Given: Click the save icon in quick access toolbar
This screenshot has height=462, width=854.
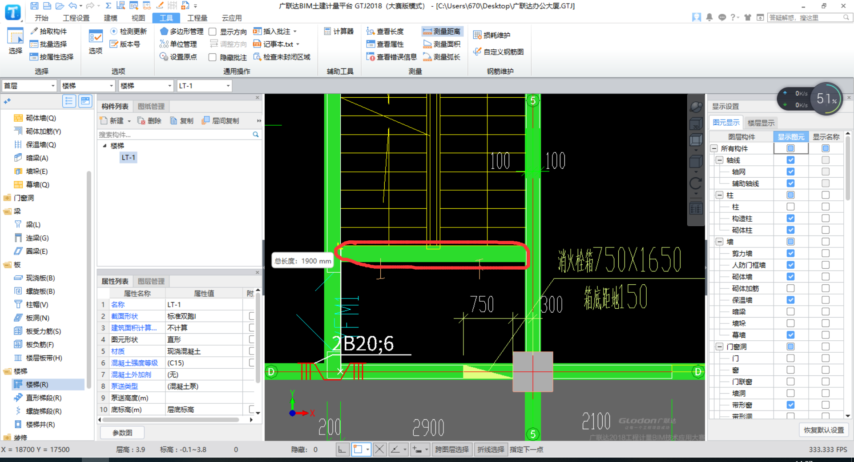Looking at the screenshot, I should click(34, 6).
